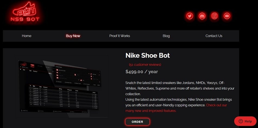Image resolution: width=258 pixels, height=128 pixels.
Task: Open the Discord social icon
Action: coord(202,16)
